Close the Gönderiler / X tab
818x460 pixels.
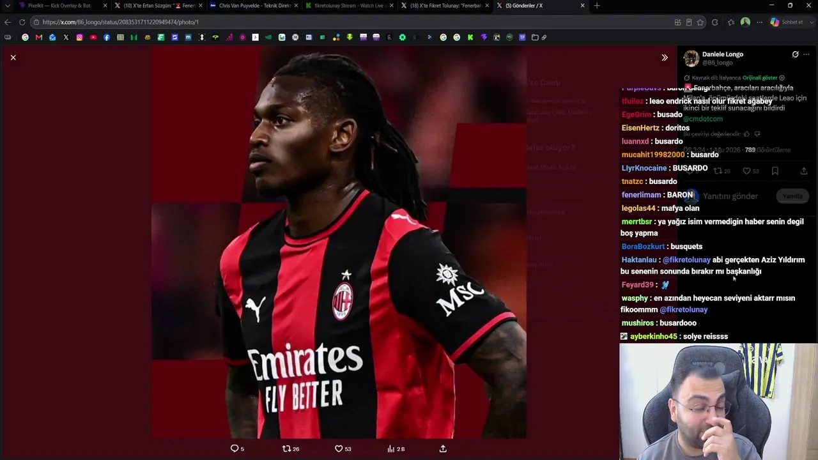coord(582,6)
